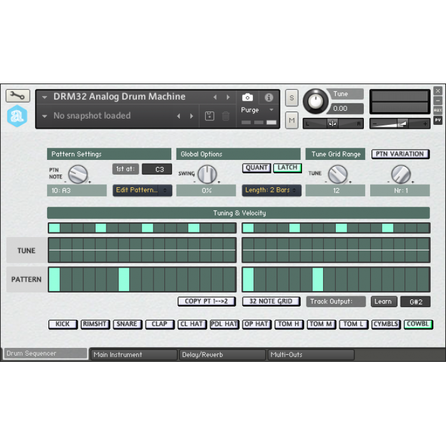Select the TOM M track

pyautogui.click(x=321, y=324)
